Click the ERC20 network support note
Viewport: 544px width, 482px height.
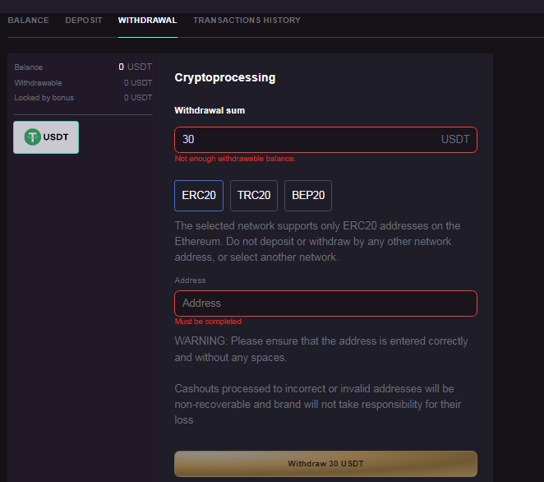coord(317,242)
